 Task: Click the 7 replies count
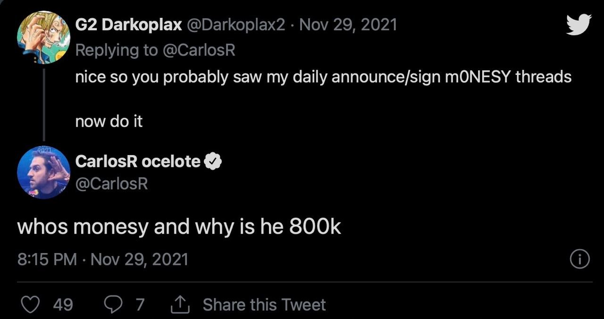click(x=140, y=305)
